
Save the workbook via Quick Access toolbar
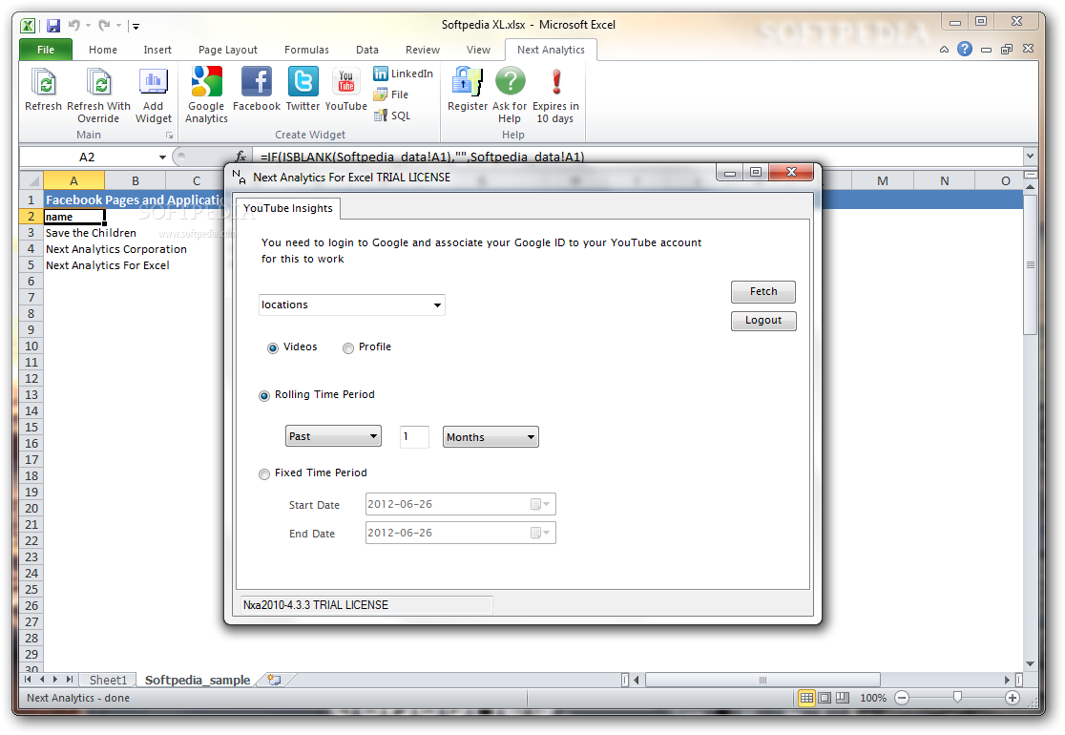pyautogui.click(x=53, y=26)
